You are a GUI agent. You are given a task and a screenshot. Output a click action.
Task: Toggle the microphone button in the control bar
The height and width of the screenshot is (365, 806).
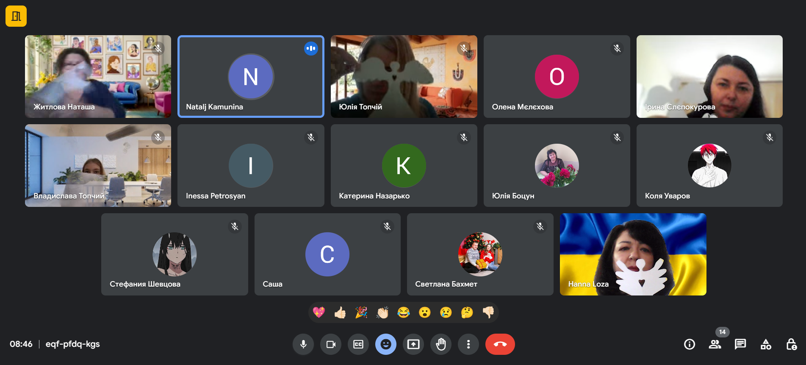(x=303, y=344)
